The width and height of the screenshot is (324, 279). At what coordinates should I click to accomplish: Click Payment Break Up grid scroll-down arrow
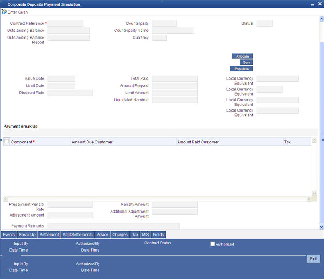(314, 193)
